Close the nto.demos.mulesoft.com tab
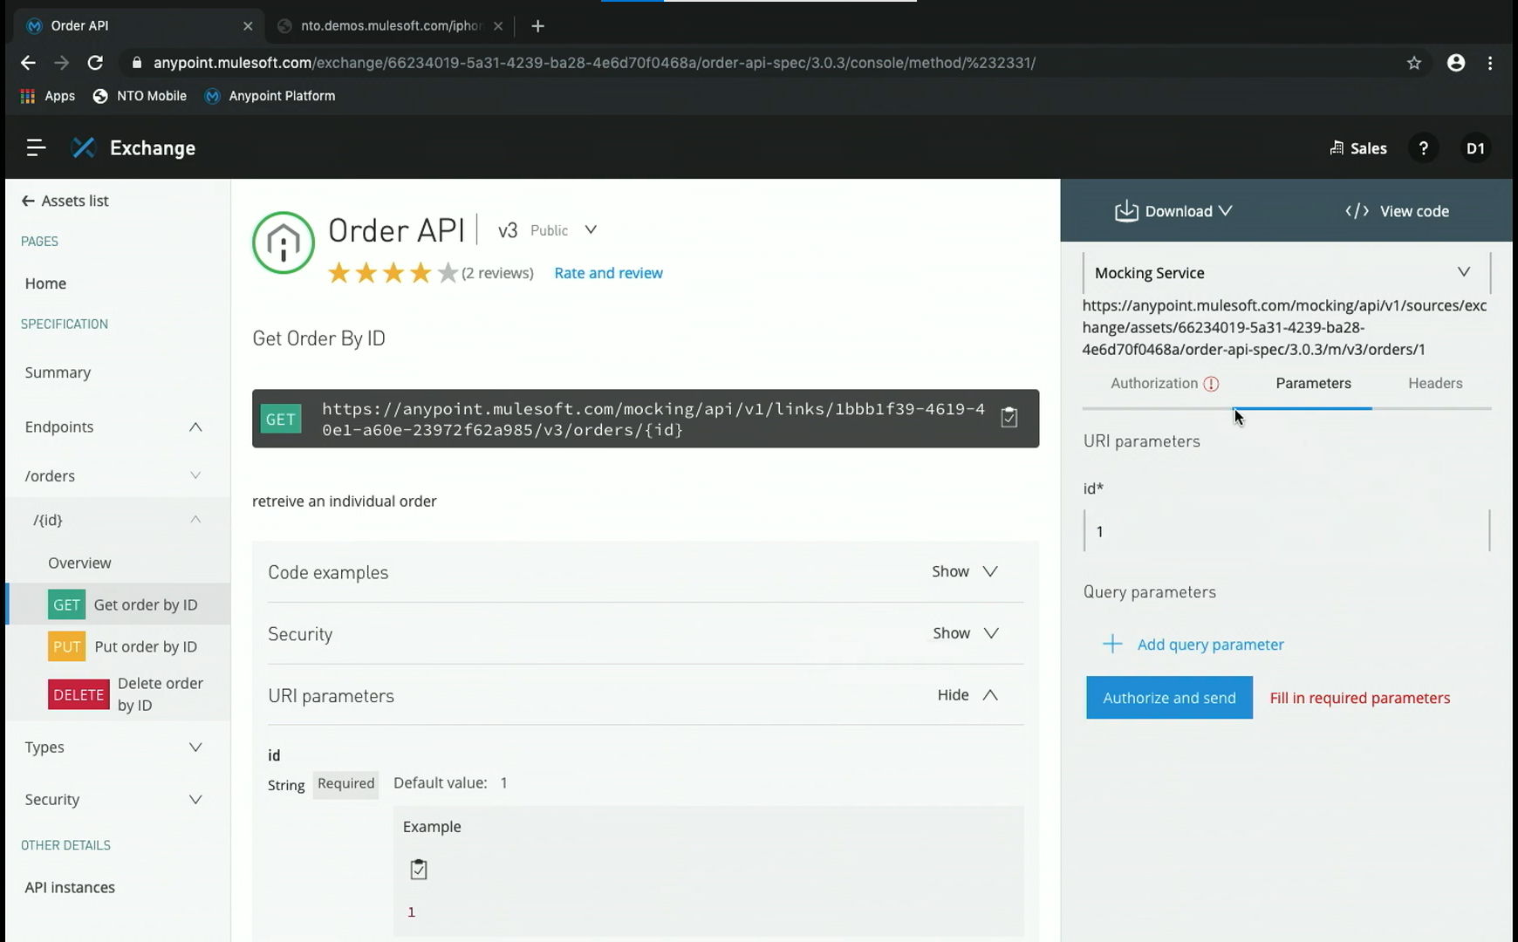This screenshot has width=1518, height=942. tap(498, 26)
